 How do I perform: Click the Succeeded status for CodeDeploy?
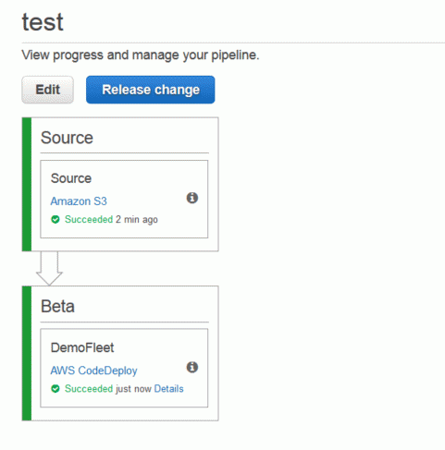[89, 389]
